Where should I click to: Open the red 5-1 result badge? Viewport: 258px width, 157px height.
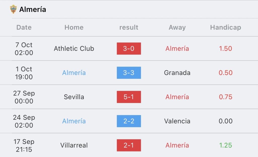129,97
